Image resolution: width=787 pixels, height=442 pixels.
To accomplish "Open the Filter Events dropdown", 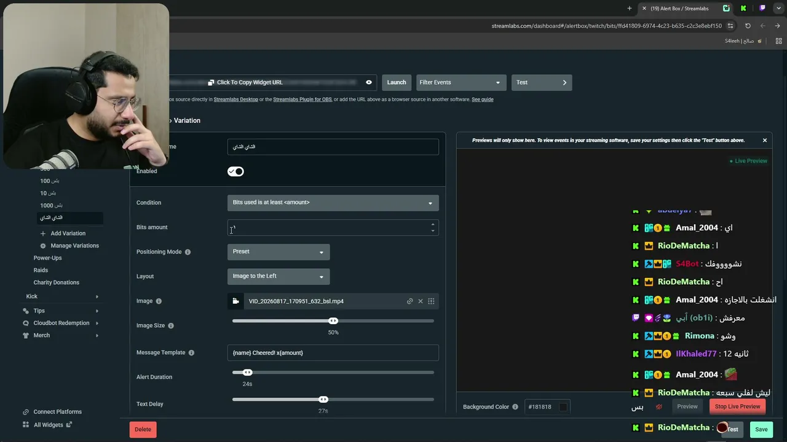I will point(461,82).
